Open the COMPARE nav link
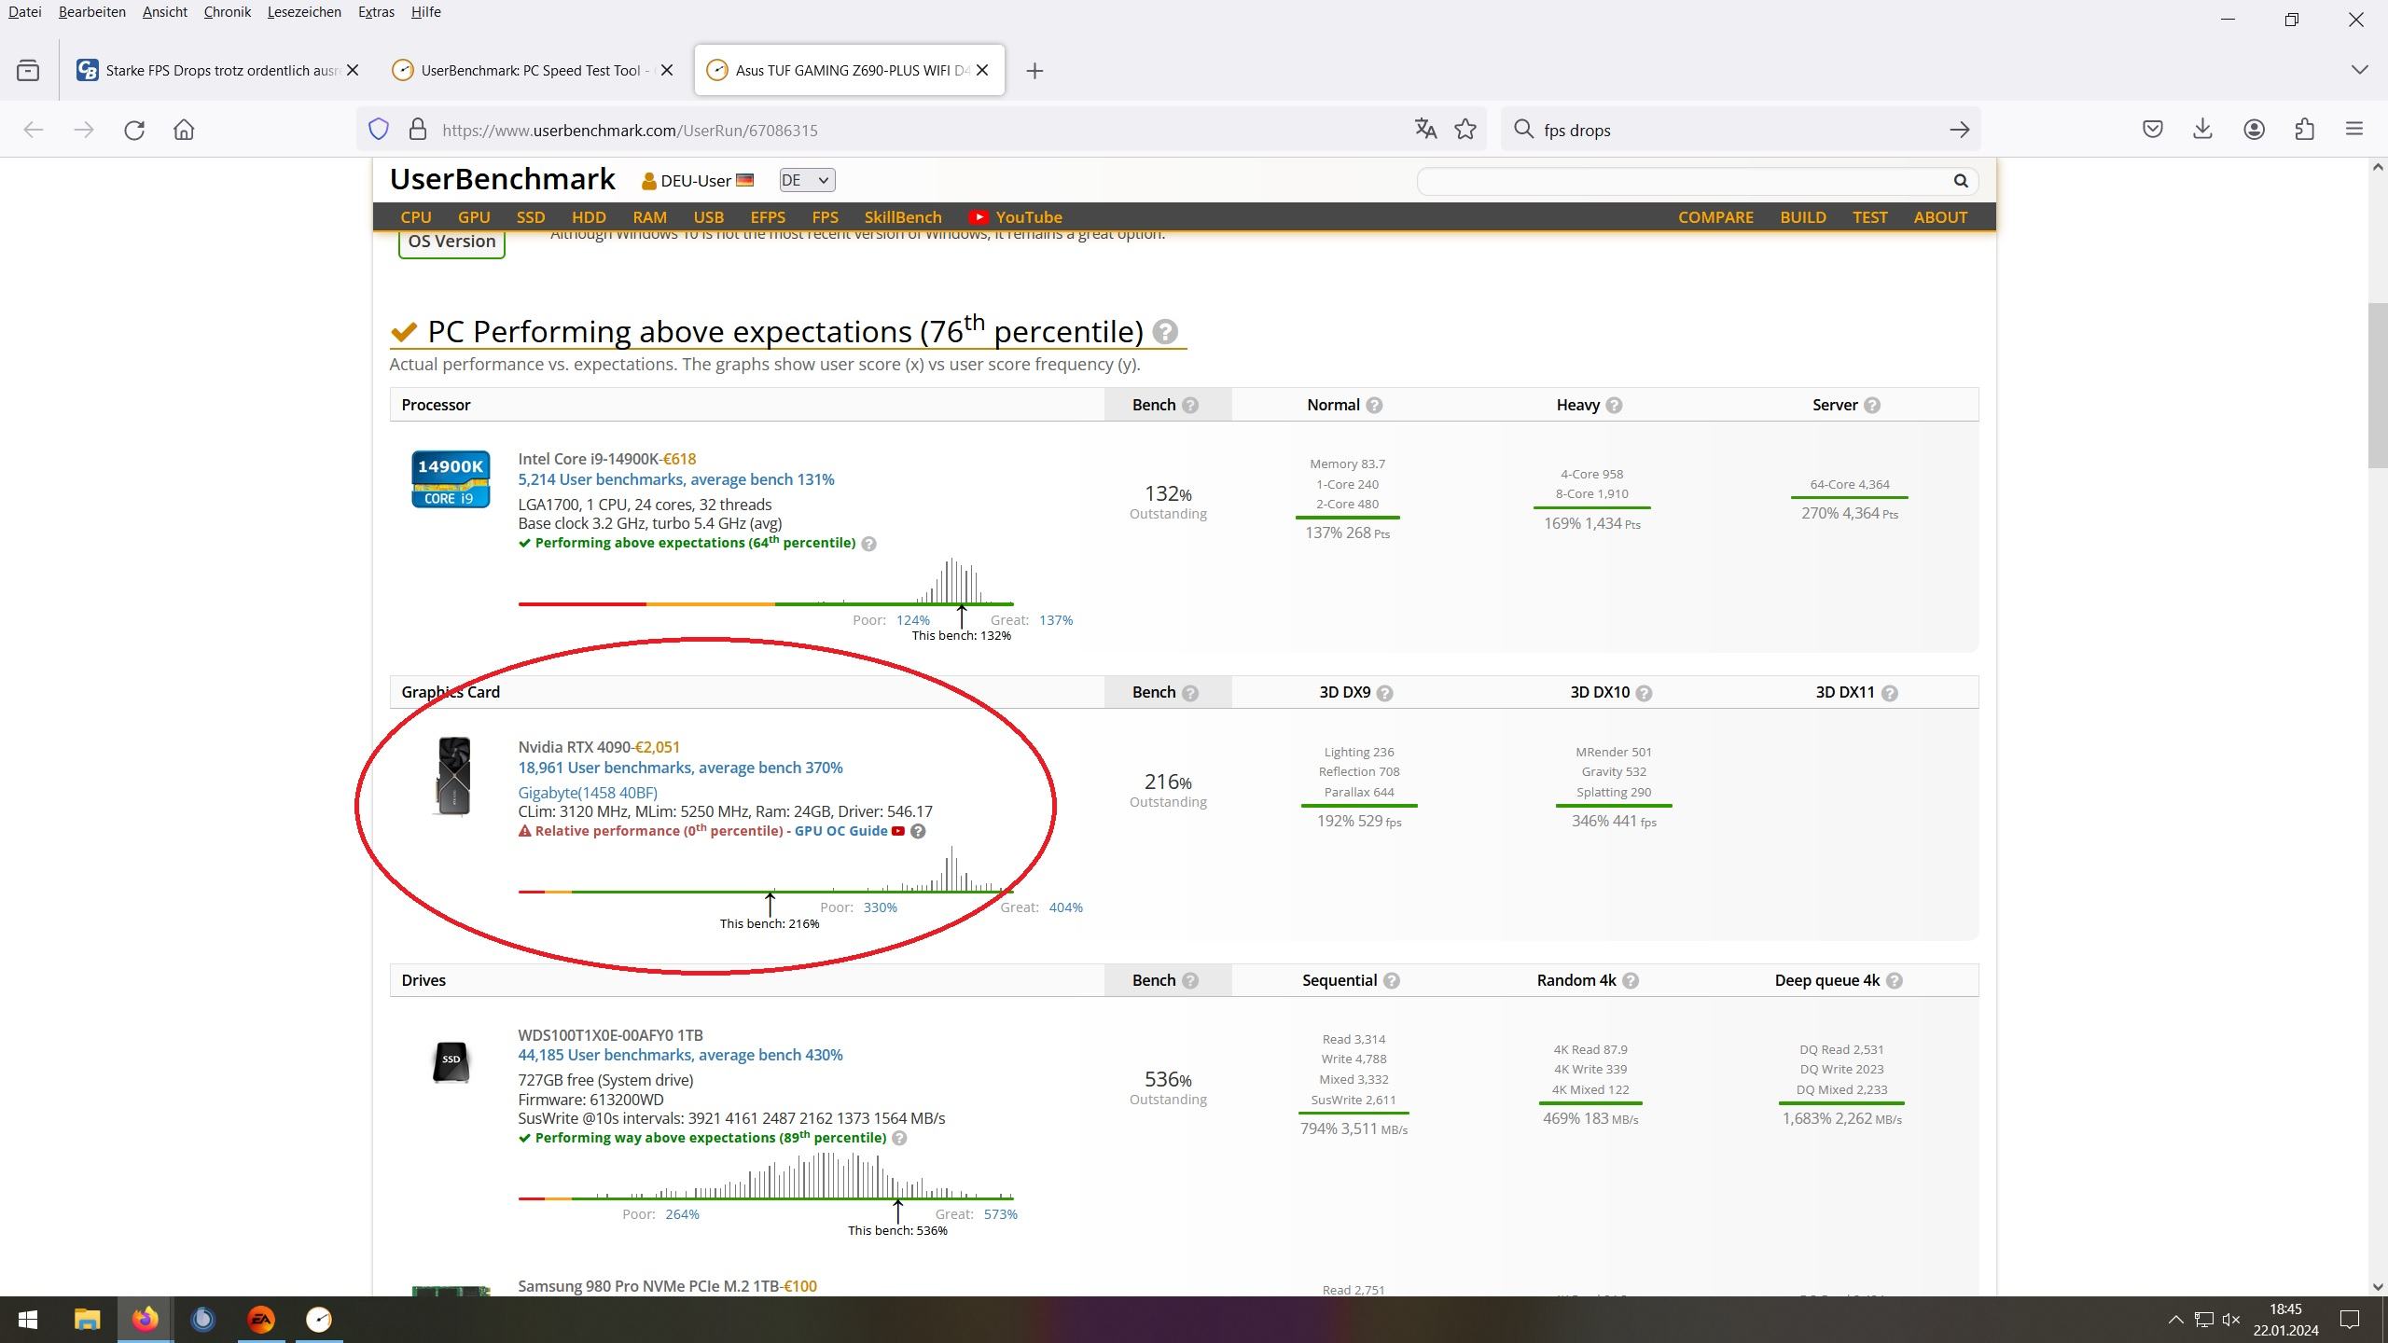Screen dimensions: 2388x1343 (1715, 217)
